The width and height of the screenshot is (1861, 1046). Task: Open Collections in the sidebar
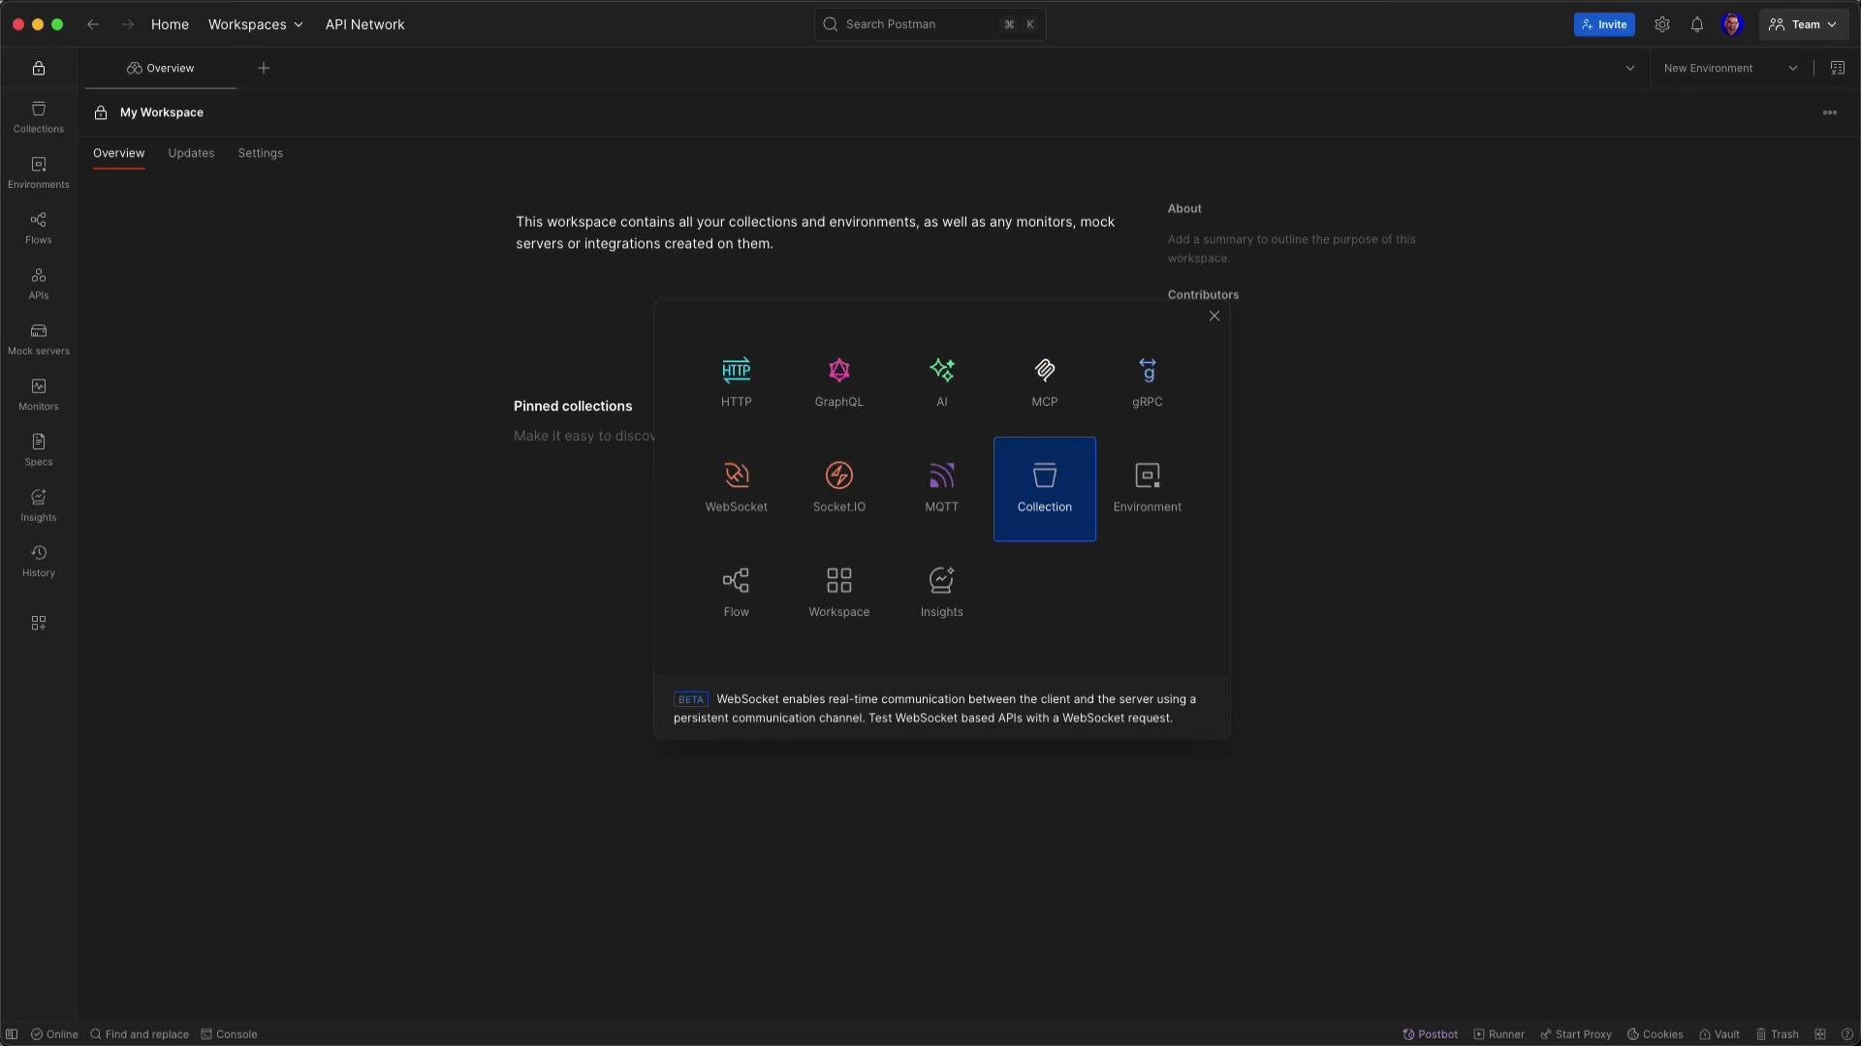point(39,117)
